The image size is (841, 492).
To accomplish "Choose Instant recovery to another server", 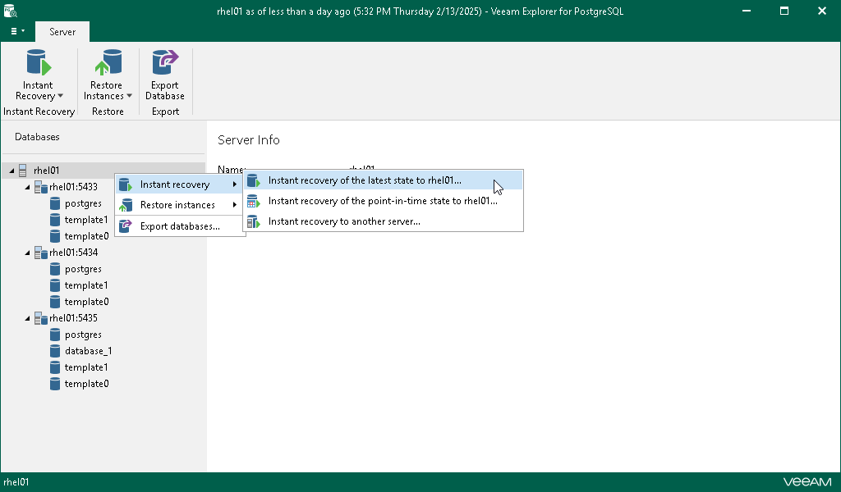I will [x=383, y=221].
